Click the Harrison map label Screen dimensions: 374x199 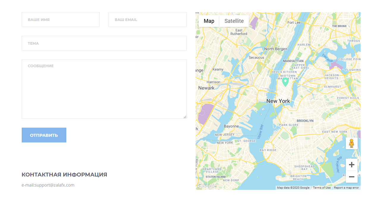click(x=213, y=82)
